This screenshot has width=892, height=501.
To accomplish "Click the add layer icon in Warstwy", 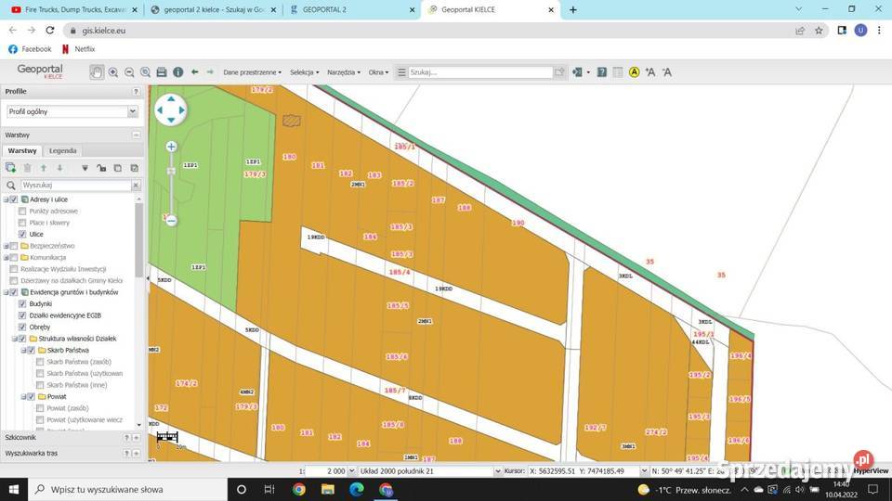I will pos(11,168).
